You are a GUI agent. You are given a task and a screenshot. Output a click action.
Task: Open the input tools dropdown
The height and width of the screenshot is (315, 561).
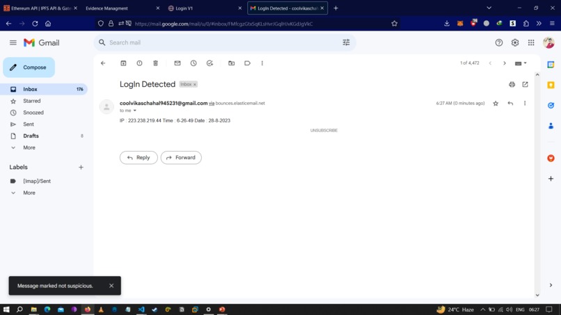click(521, 63)
